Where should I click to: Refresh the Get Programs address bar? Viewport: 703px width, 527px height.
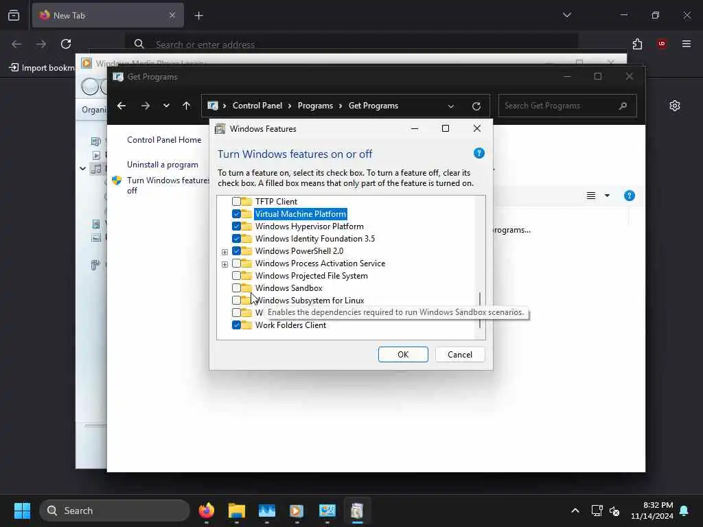[476, 106]
